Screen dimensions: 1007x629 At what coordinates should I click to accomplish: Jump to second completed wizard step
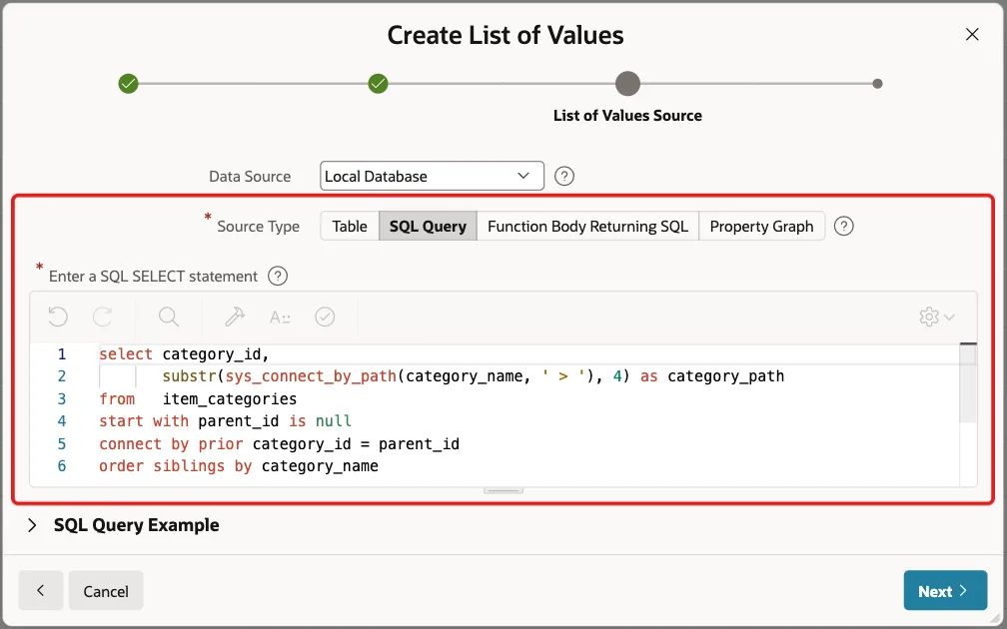pos(379,84)
